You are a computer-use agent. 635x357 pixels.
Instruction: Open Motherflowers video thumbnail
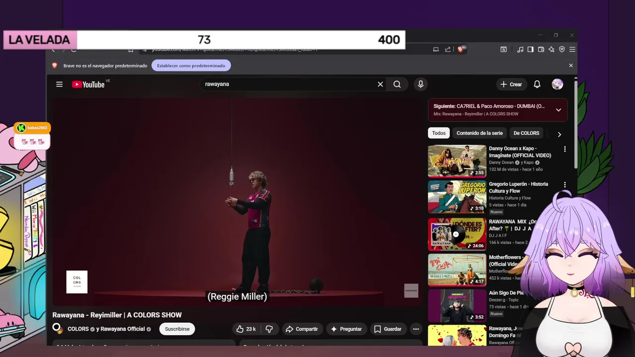click(x=457, y=270)
